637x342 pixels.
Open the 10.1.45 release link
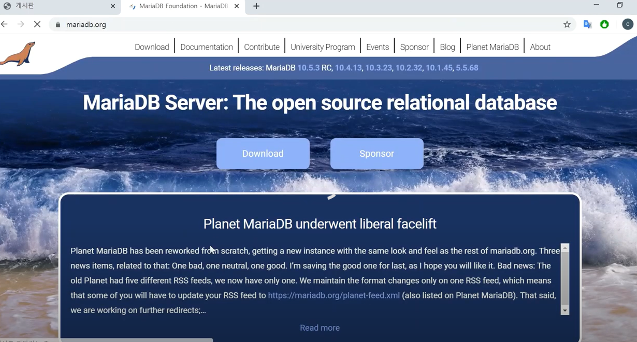coord(439,68)
